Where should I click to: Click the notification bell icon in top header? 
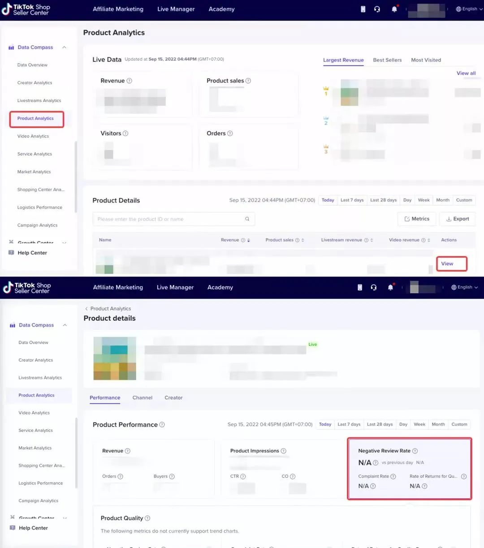pos(394,9)
